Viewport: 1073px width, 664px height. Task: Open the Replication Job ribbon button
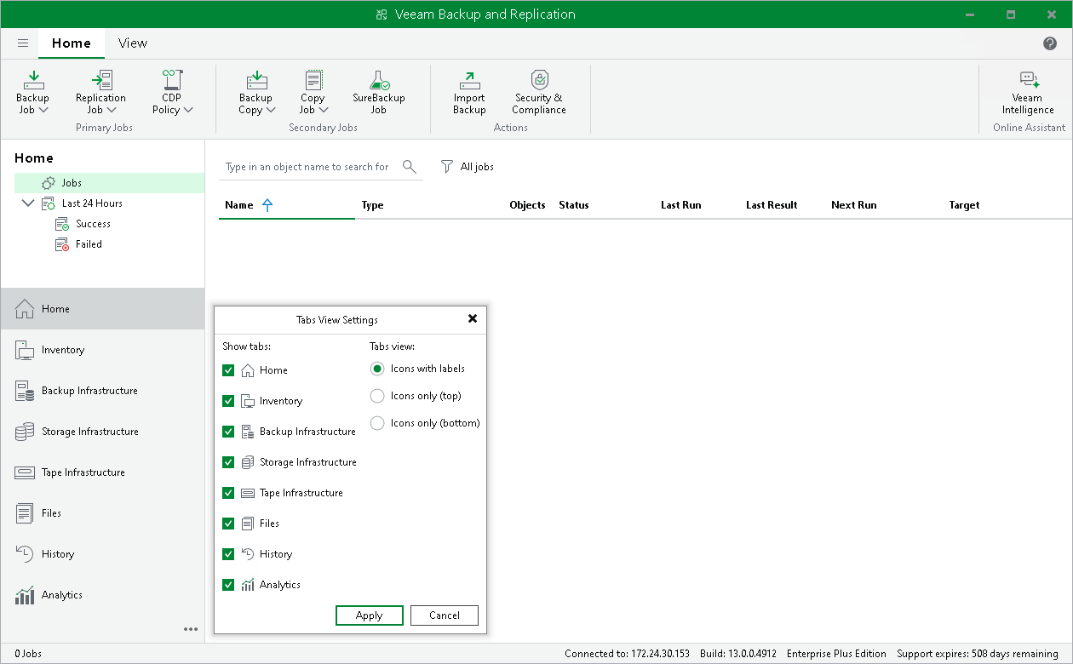pyautogui.click(x=100, y=92)
